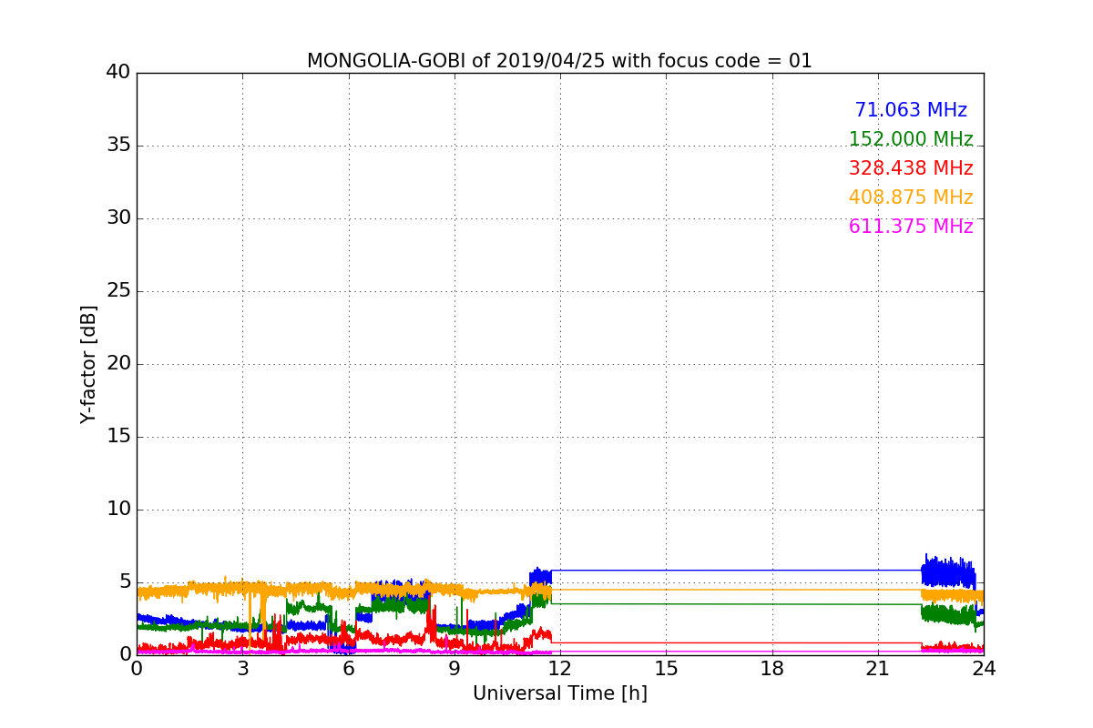Click y-axis tick value 20

[x=118, y=363]
